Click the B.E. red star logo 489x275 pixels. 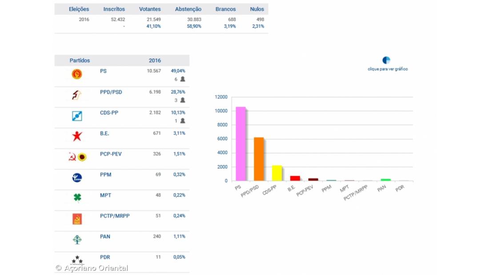tap(77, 136)
